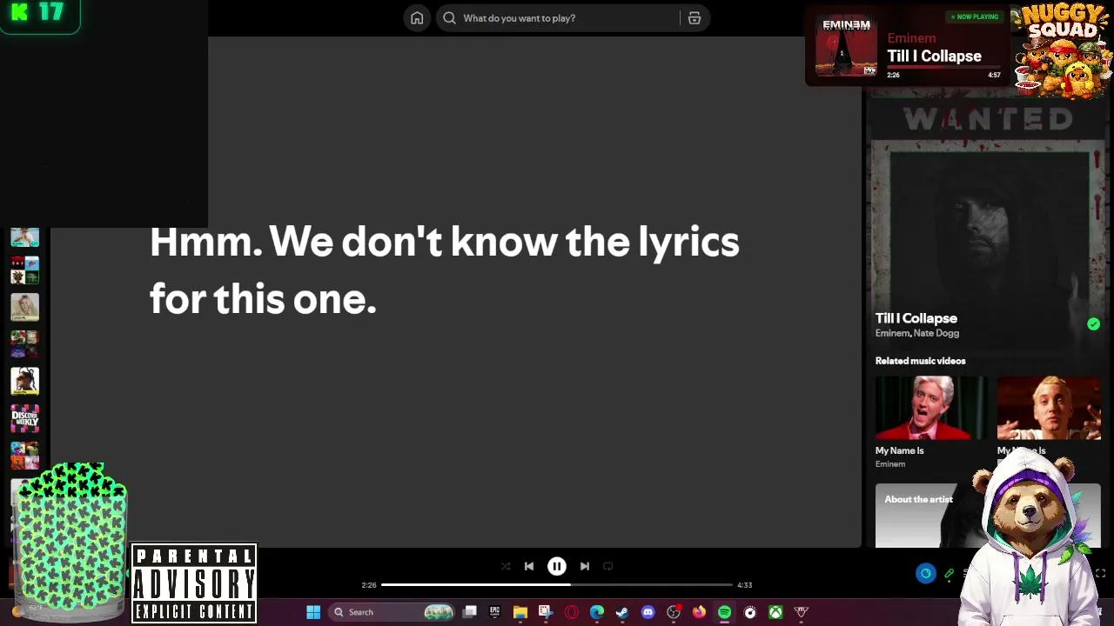Skip to next track

coord(585,566)
